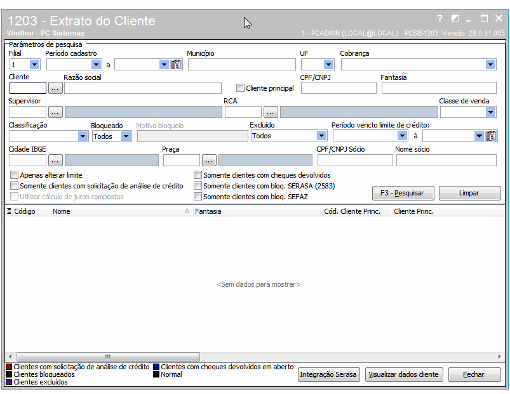Image resolution: width=510 pixels, height=394 pixels.
Task: Click the RCA code field
Action: pos(243,112)
